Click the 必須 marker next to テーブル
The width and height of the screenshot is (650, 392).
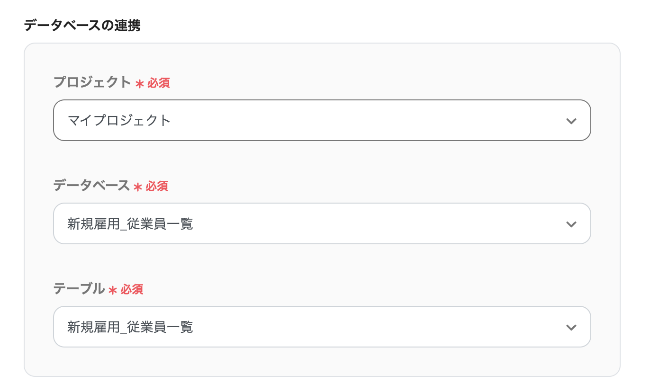coord(132,290)
